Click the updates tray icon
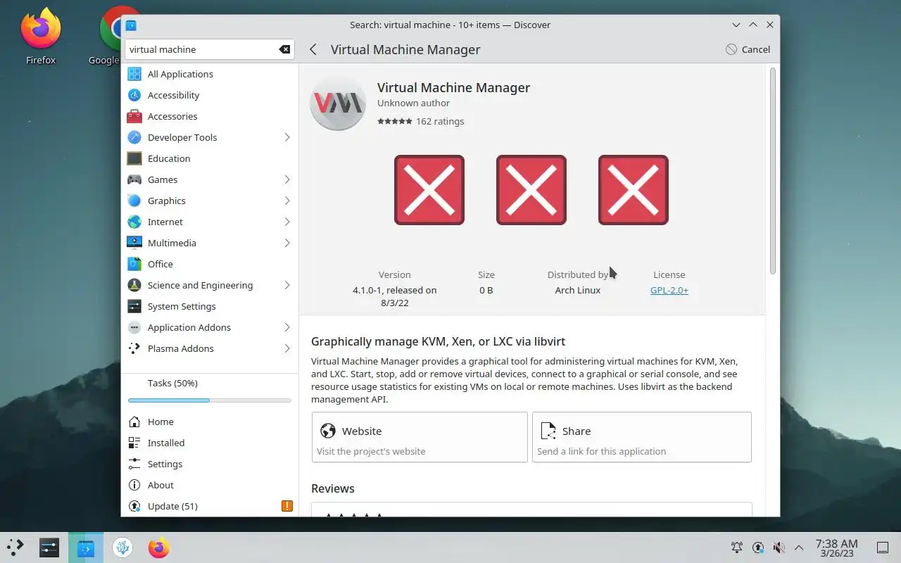 [758, 548]
